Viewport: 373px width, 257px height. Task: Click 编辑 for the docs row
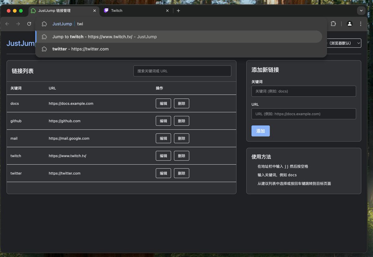coord(163,104)
